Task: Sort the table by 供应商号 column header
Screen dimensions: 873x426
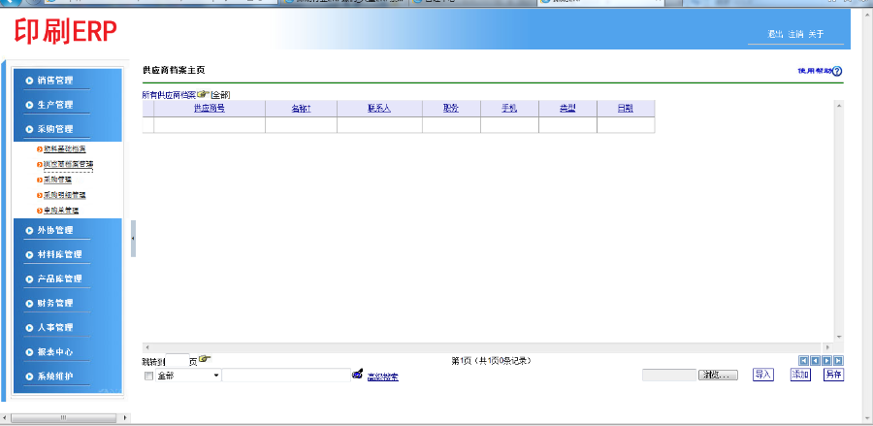Action: (210, 109)
